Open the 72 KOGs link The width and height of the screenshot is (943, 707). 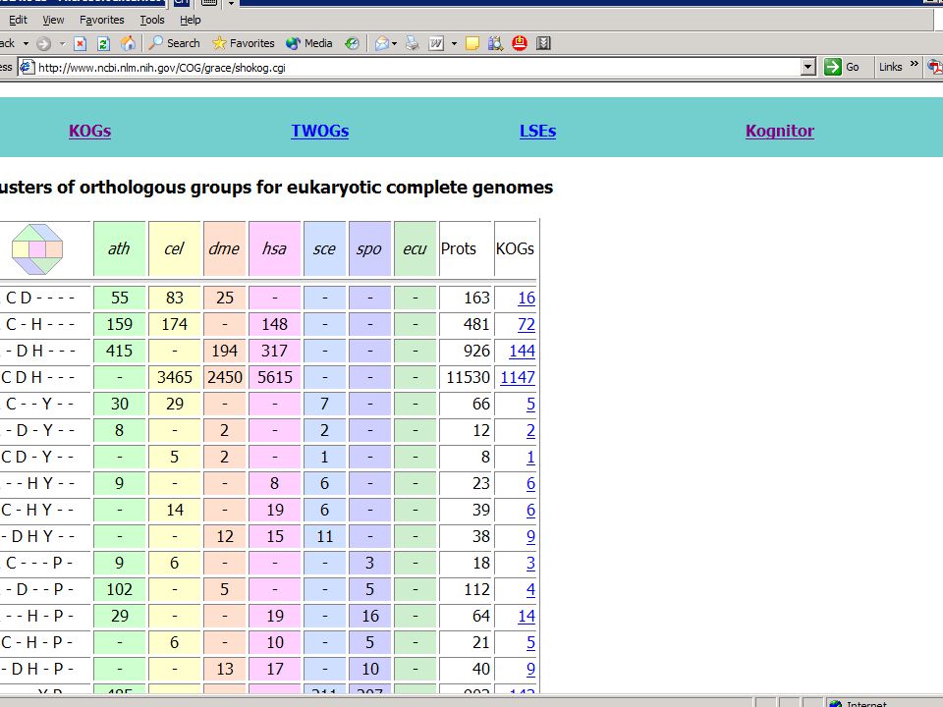(527, 324)
